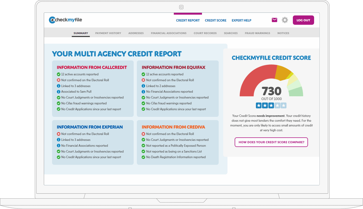
Task: Open the NOTICES tab
Action: (283, 33)
